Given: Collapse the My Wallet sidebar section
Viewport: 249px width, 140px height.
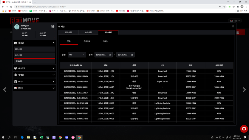Looking at the screenshot, I should click(34, 43).
